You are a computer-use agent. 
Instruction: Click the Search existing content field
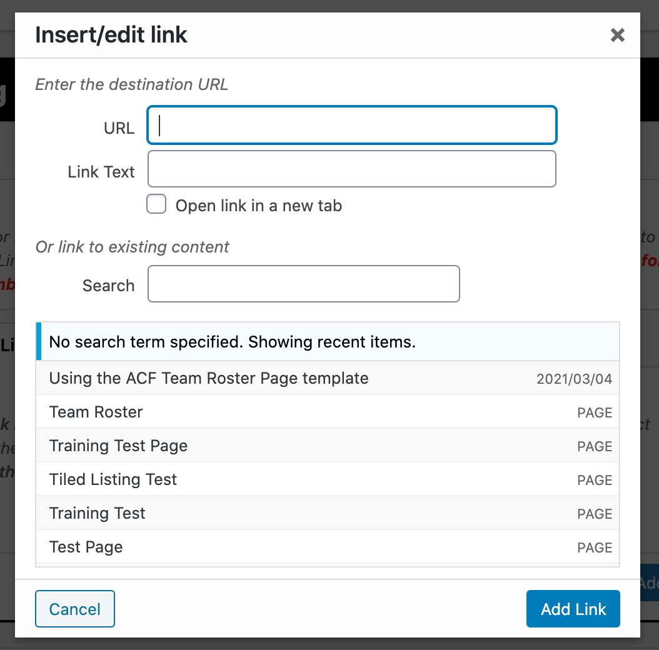point(303,284)
